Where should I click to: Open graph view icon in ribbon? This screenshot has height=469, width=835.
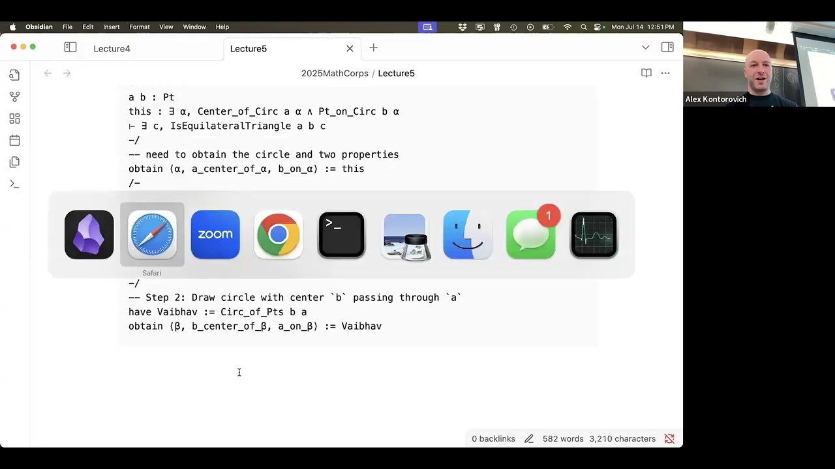14,96
